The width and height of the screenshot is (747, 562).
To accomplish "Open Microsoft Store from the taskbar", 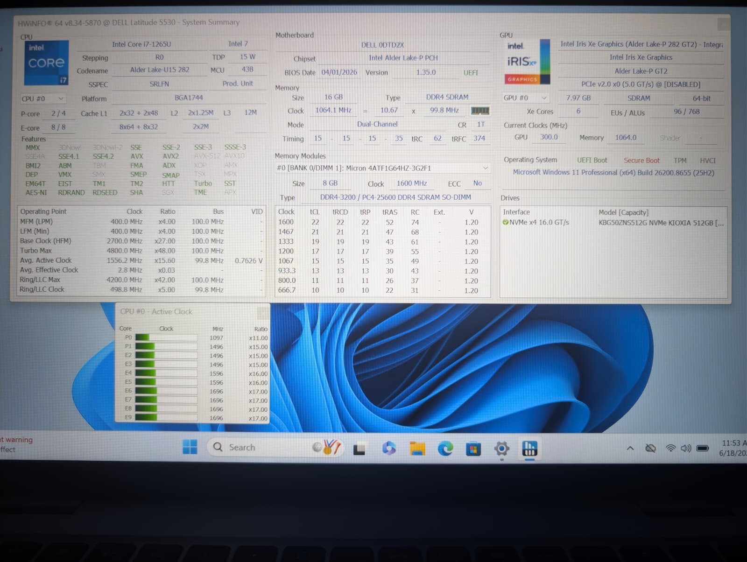I will click(473, 449).
